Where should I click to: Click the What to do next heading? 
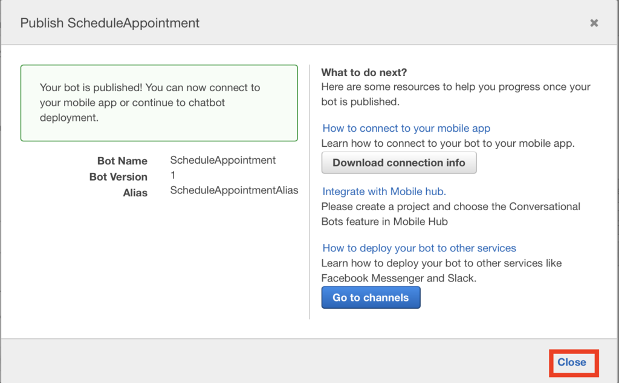364,72
